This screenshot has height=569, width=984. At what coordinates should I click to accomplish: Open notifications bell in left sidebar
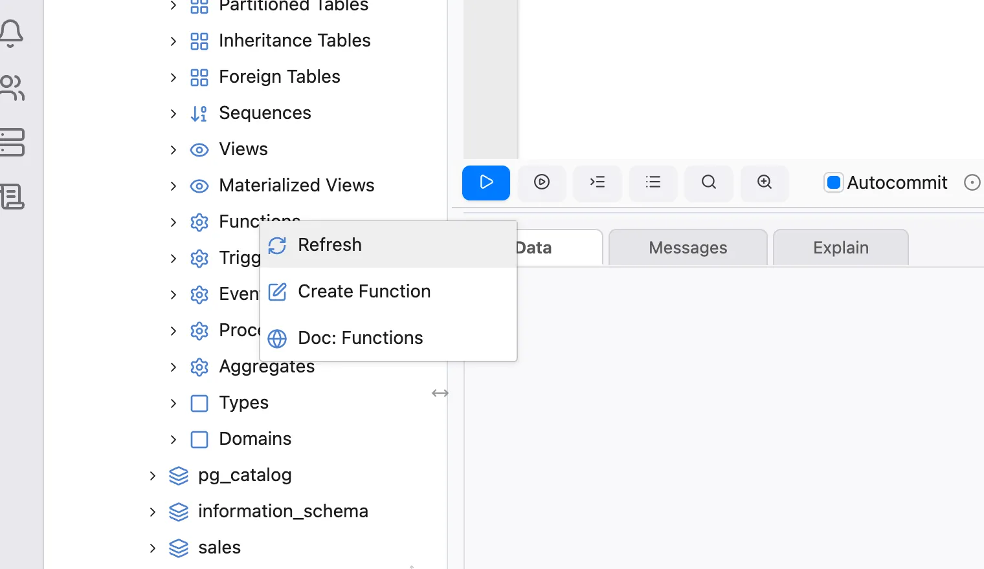(x=12, y=33)
